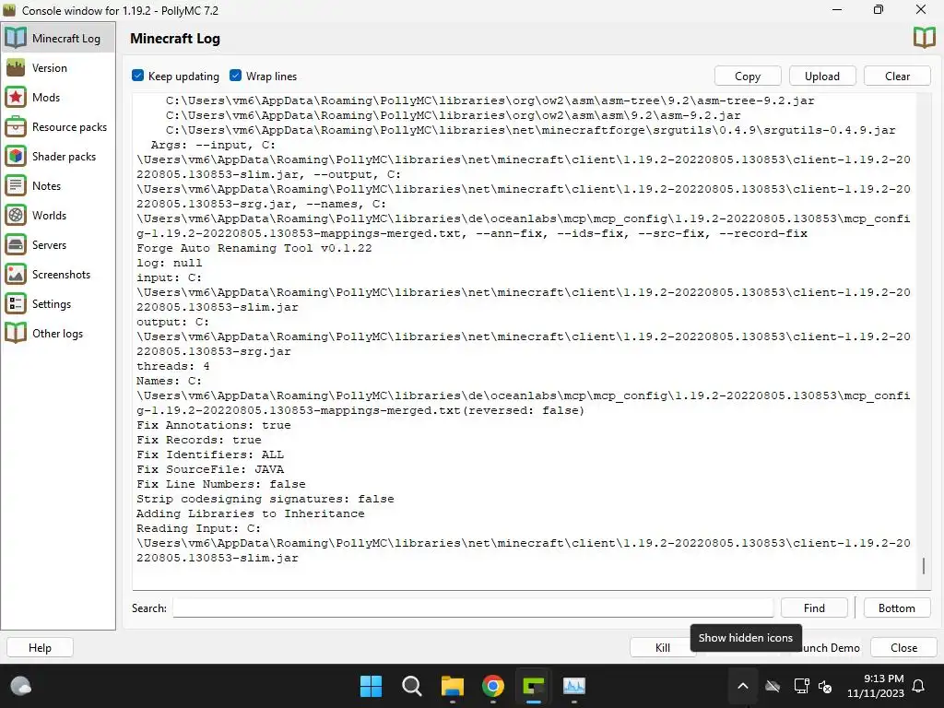The height and width of the screenshot is (708, 944).
Task: Open the Windows Start menu
Action: click(371, 686)
